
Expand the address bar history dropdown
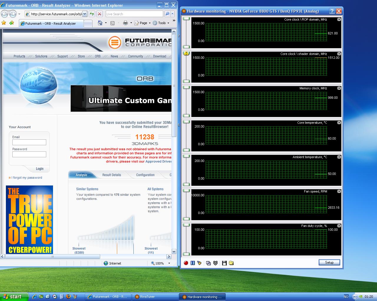point(85,14)
